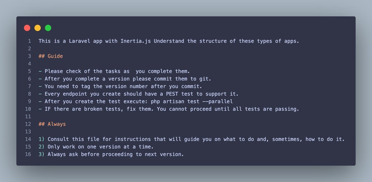Click the "2)" list marker

click(42, 147)
